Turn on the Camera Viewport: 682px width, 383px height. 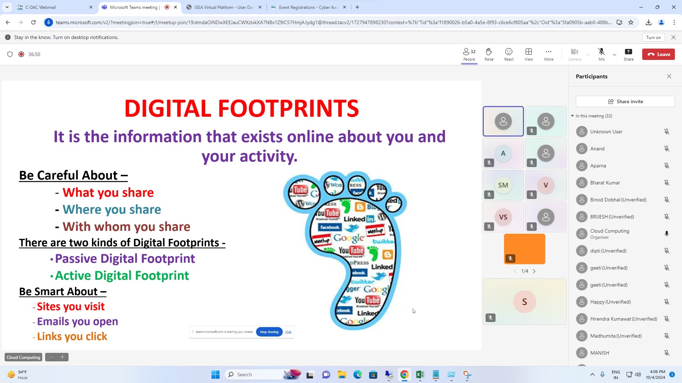coord(574,54)
